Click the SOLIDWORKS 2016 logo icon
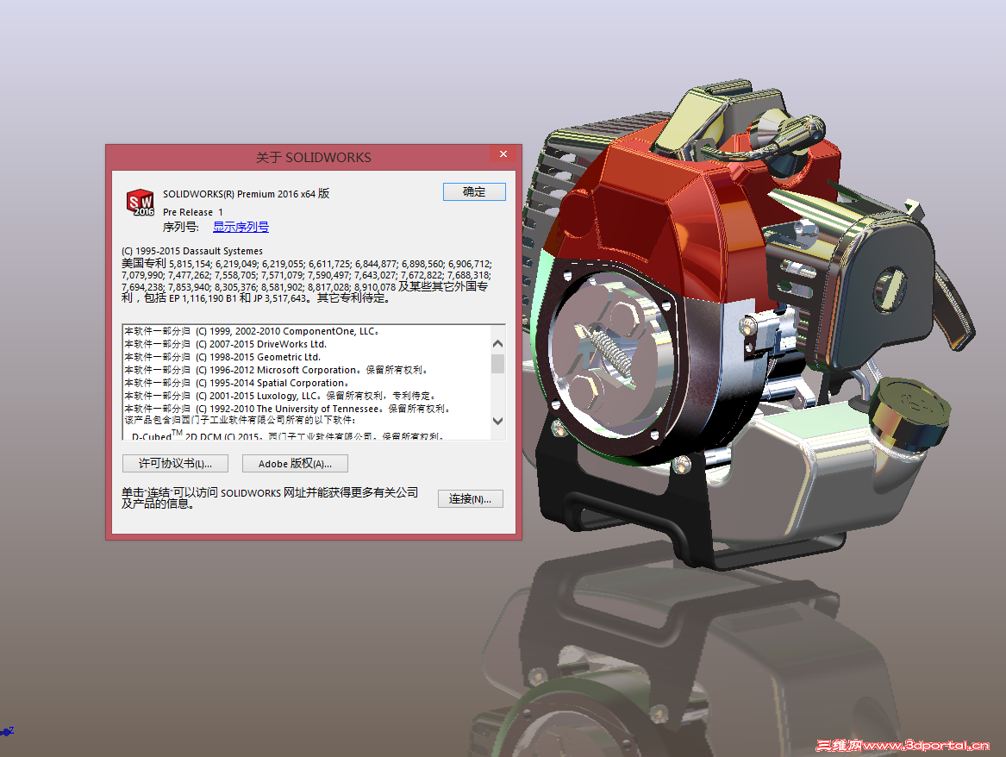Image resolution: width=1006 pixels, height=757 pixels. point(141,203)
